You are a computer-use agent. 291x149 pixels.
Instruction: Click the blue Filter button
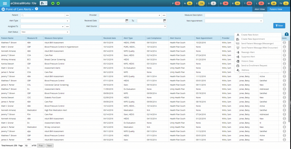(x=279, y=26)
